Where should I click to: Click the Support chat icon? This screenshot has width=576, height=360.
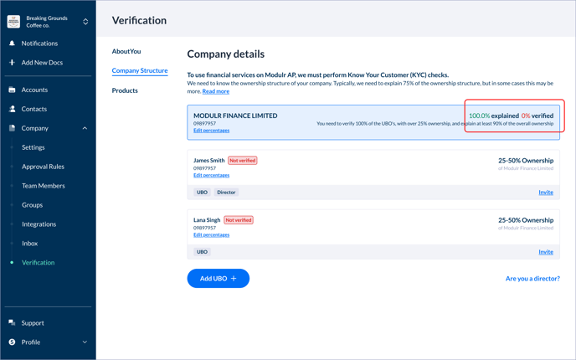[x=12, y=322]
